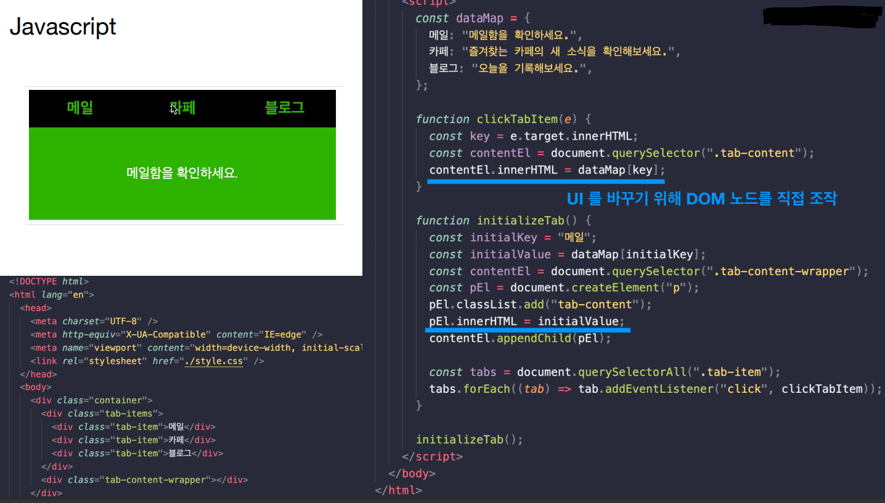Click the div class="tab-items" line
The height and width of the screenshot is (503, 885).
pyautogui.click(x=102, y=414)
